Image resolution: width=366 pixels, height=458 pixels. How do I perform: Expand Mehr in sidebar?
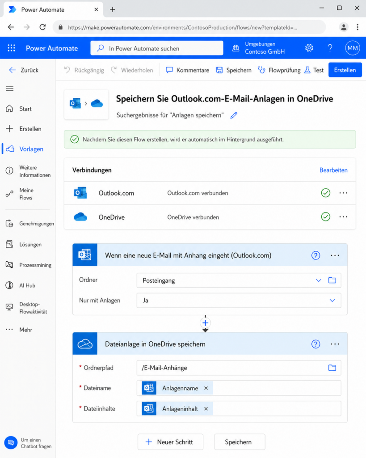click(x=19, y=330)
